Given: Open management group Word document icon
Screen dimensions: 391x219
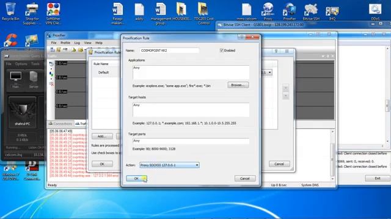Looking at the screenshot, I should pos(161,13).
